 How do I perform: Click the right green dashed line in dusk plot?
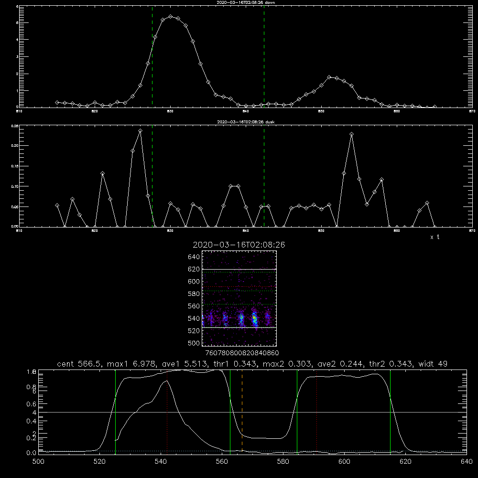pyautogui.click(x=264, y=176)
